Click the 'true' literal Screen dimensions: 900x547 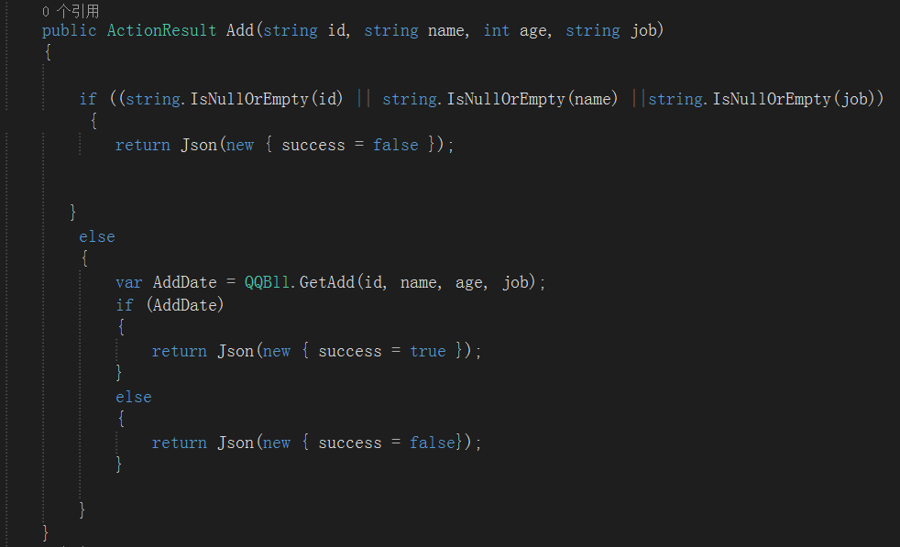(428, 351)
